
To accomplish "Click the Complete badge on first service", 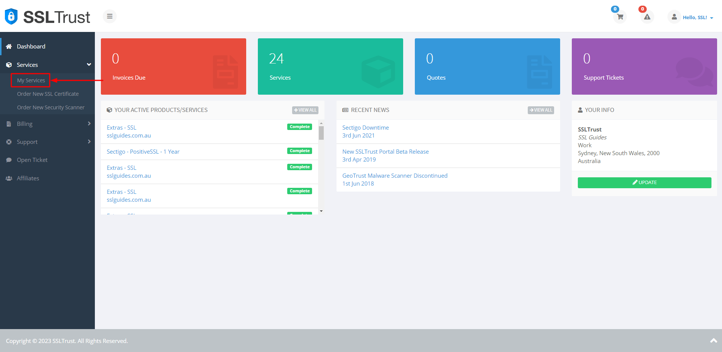I will pyautogui.click(x=299, y=127).
